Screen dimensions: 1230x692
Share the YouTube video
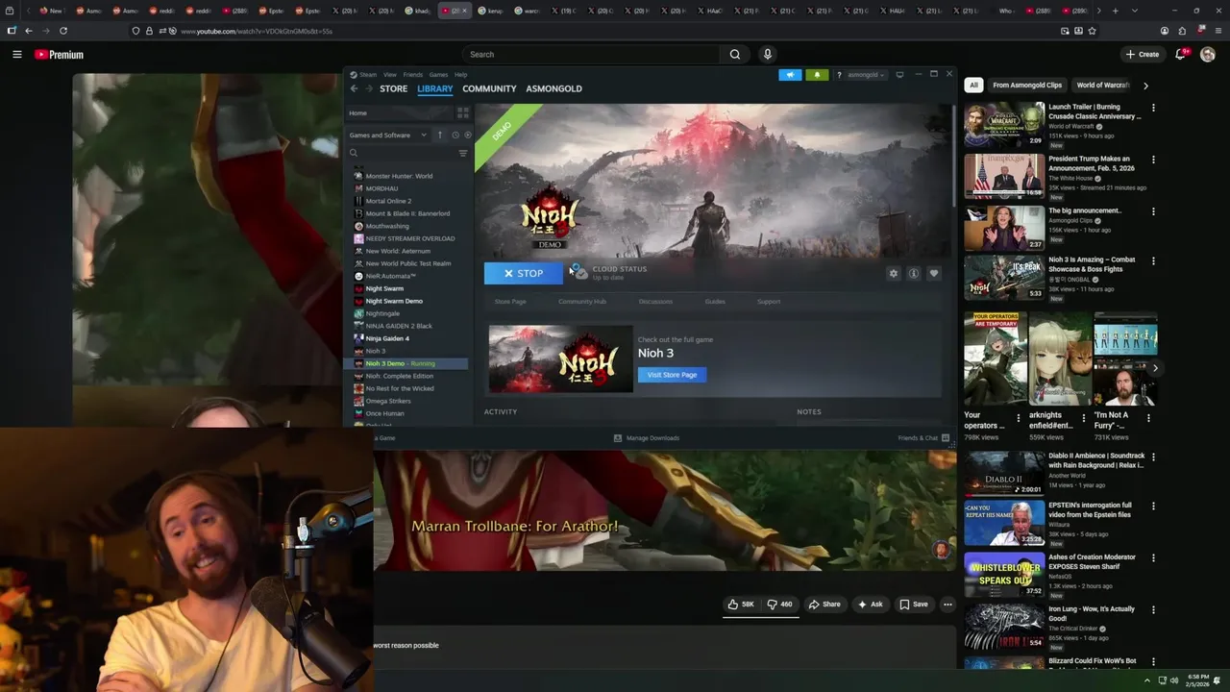(x=824, y=605)
